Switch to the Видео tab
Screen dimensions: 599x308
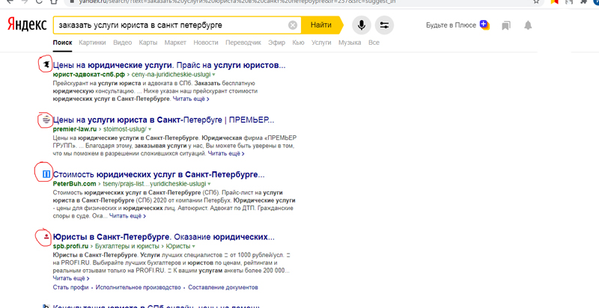point(122,43)
